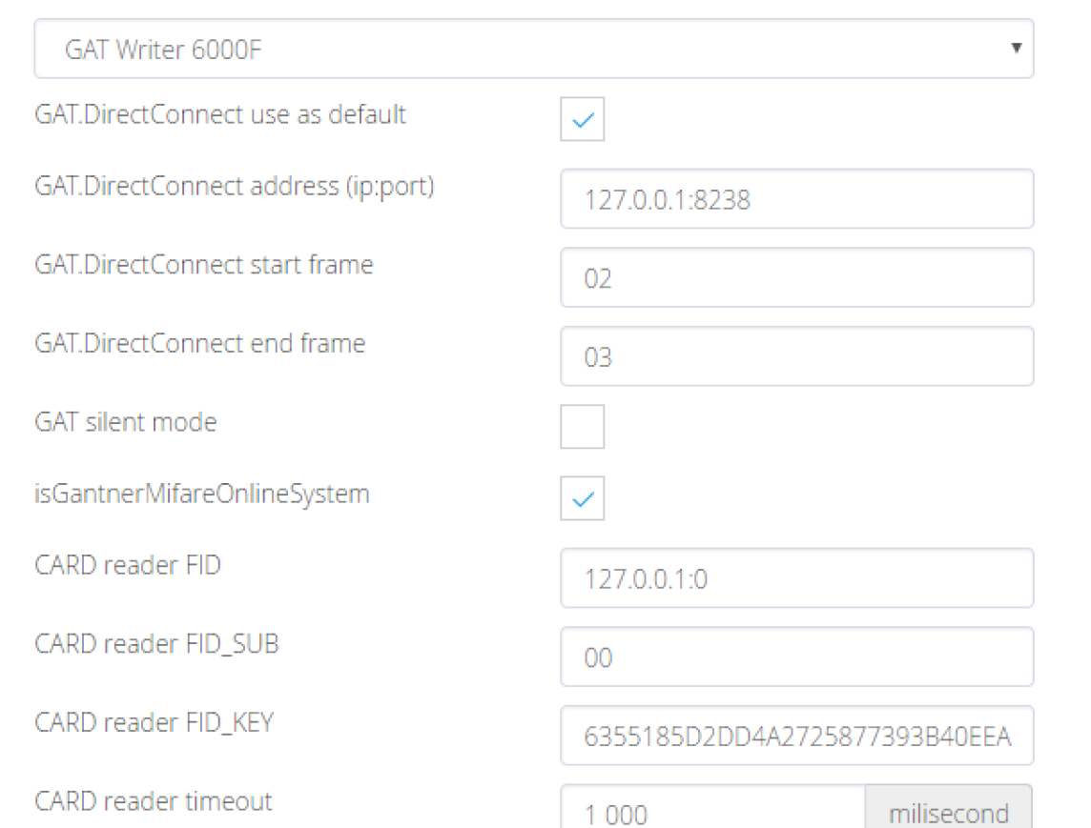Click the 'GAT.DirectConnect use as default' label

click(x=220, y=114)
